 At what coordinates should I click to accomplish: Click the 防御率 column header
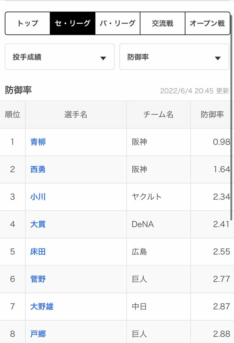[212, 115]
